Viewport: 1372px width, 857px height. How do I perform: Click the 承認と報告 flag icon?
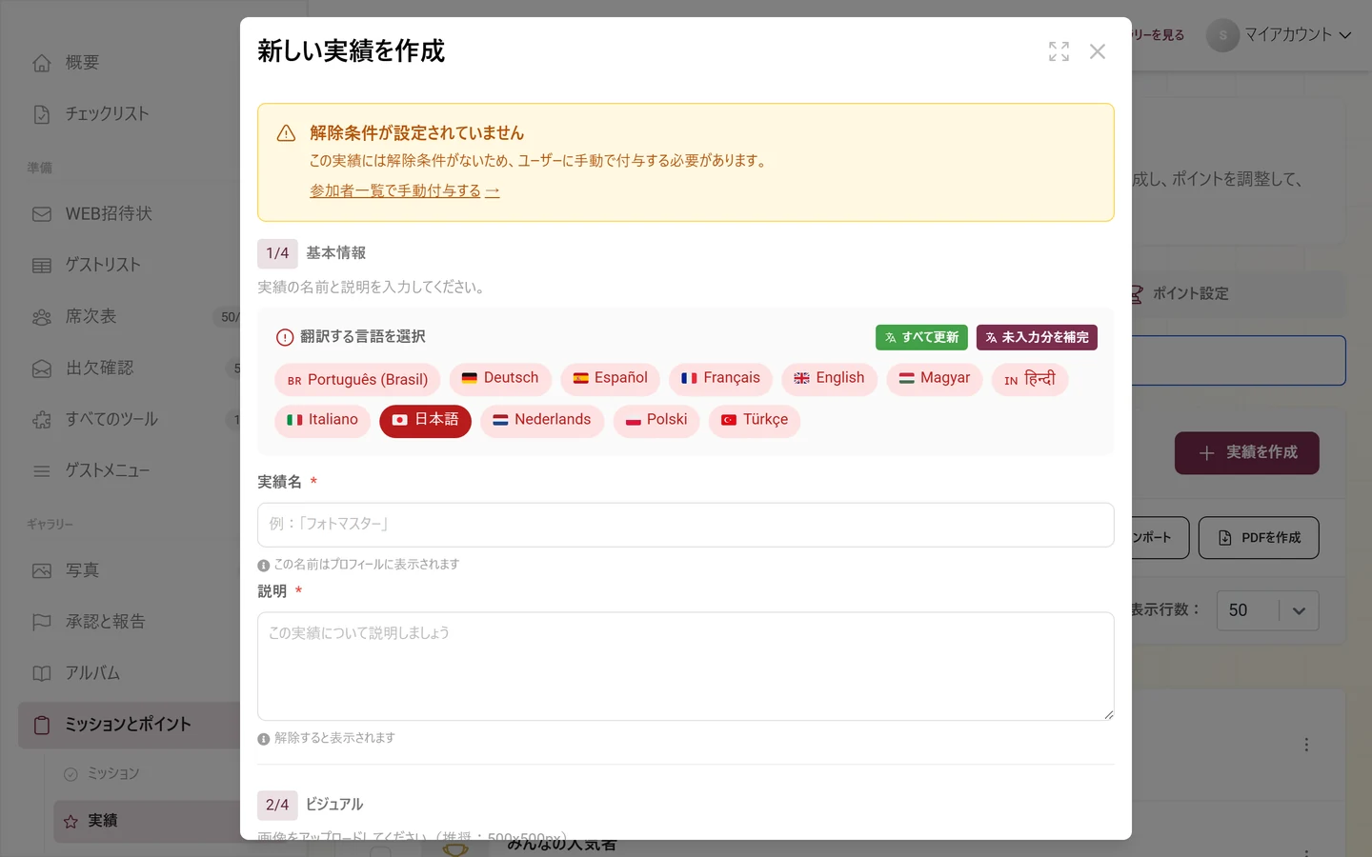(x=42, y=622)
